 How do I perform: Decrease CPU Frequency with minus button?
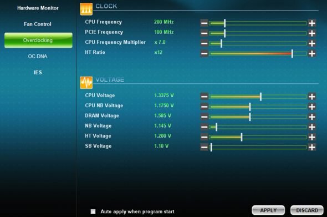coord(204,23)
